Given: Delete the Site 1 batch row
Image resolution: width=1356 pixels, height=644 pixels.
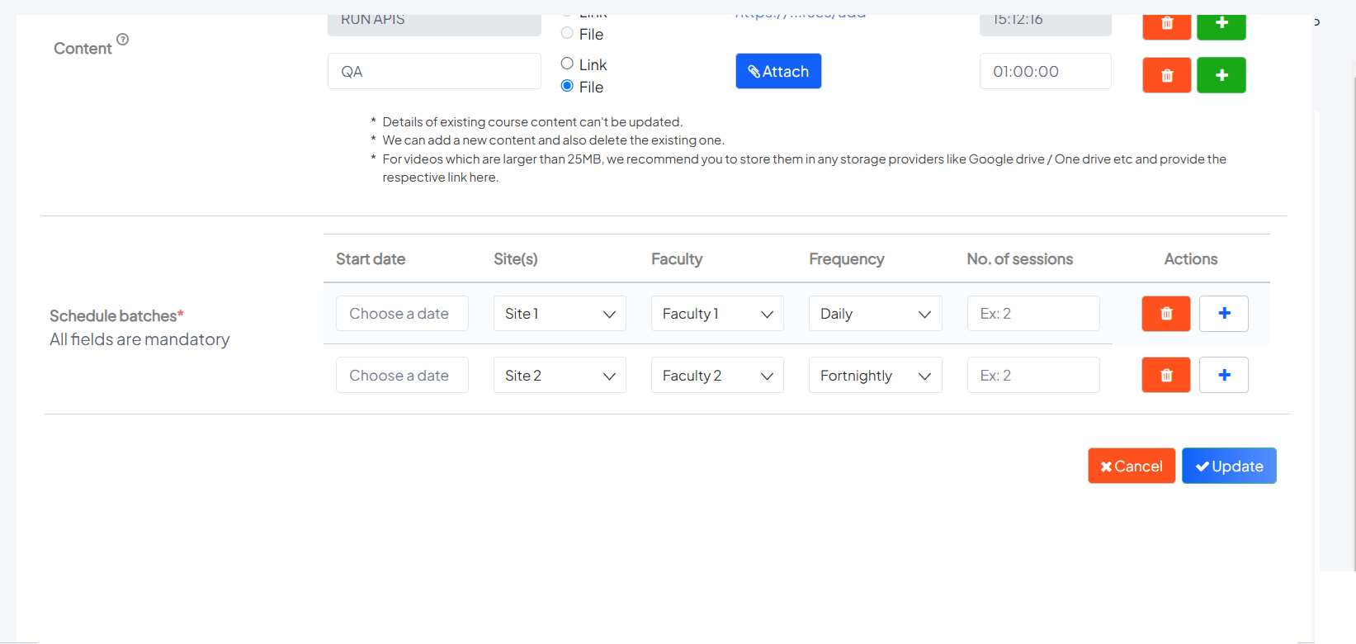Looking at the screenshot, I should tap(1165, 314).
